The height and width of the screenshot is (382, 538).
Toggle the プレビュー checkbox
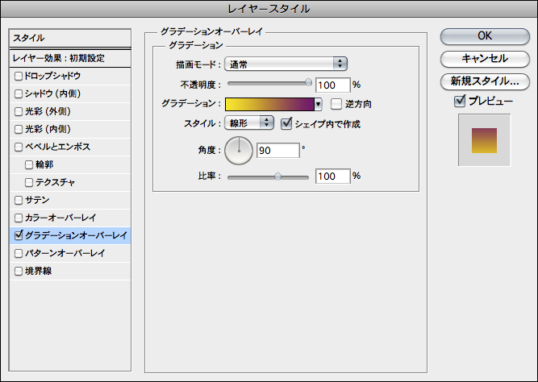[460, 101]
